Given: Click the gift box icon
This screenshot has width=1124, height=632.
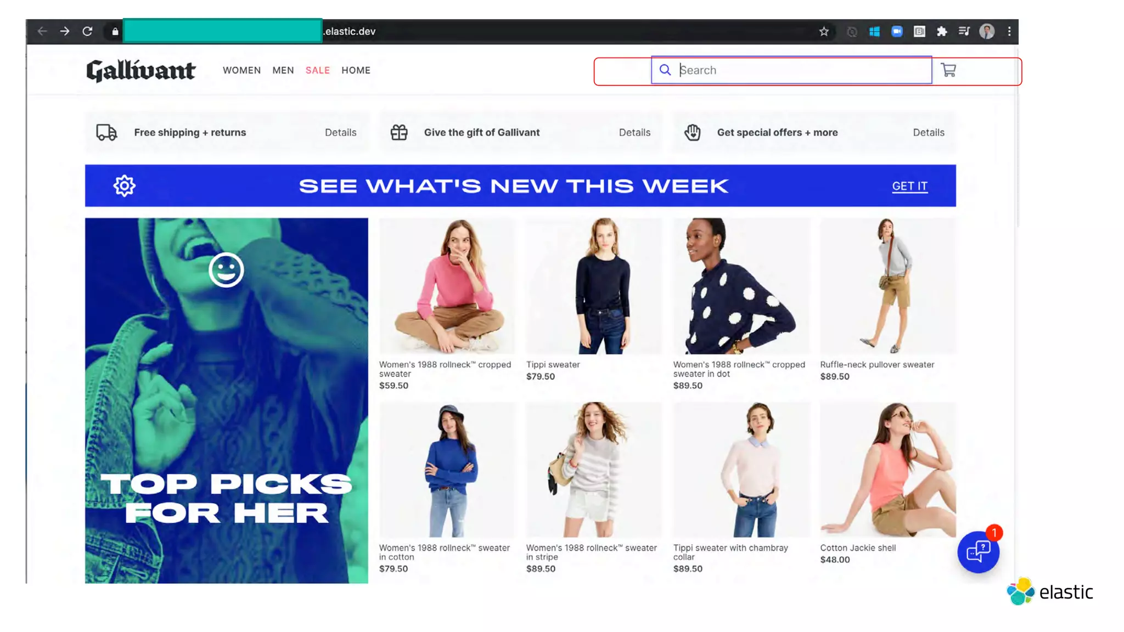Looking at the screenshot, I should pyautogui.click(x=399, y=132).
